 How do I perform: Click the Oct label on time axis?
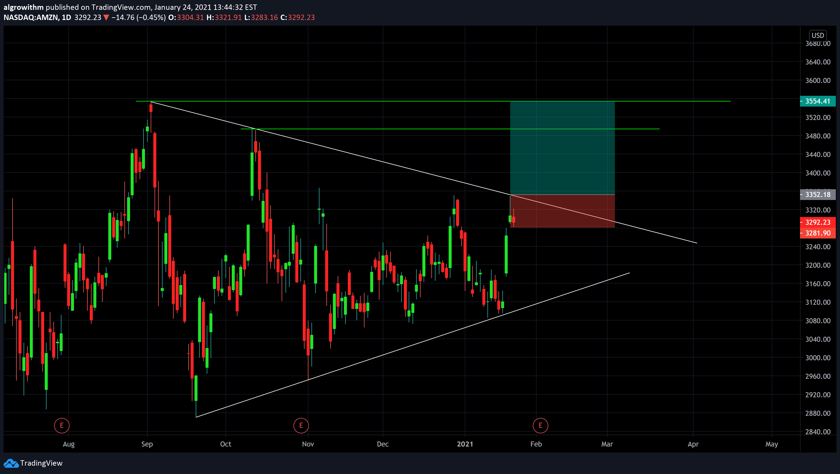pyautogui.click(x=226, y=444)
